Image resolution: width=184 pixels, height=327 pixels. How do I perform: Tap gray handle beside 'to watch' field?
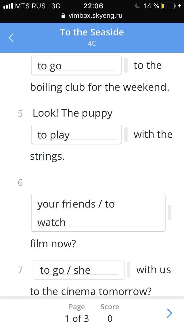(170, 213)
